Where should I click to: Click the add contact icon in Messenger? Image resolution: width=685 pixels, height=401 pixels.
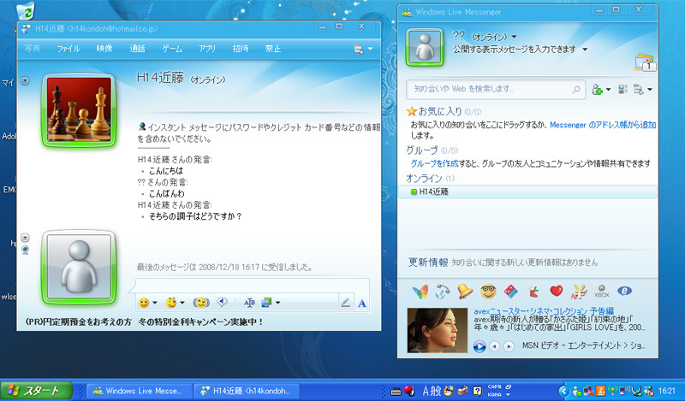click(x=597, y=90)
